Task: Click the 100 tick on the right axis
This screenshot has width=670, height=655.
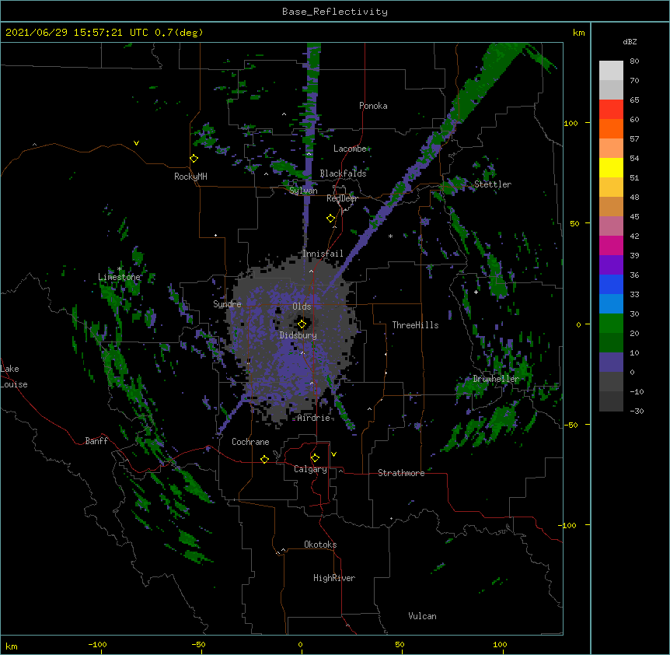Action: point(571,123)
